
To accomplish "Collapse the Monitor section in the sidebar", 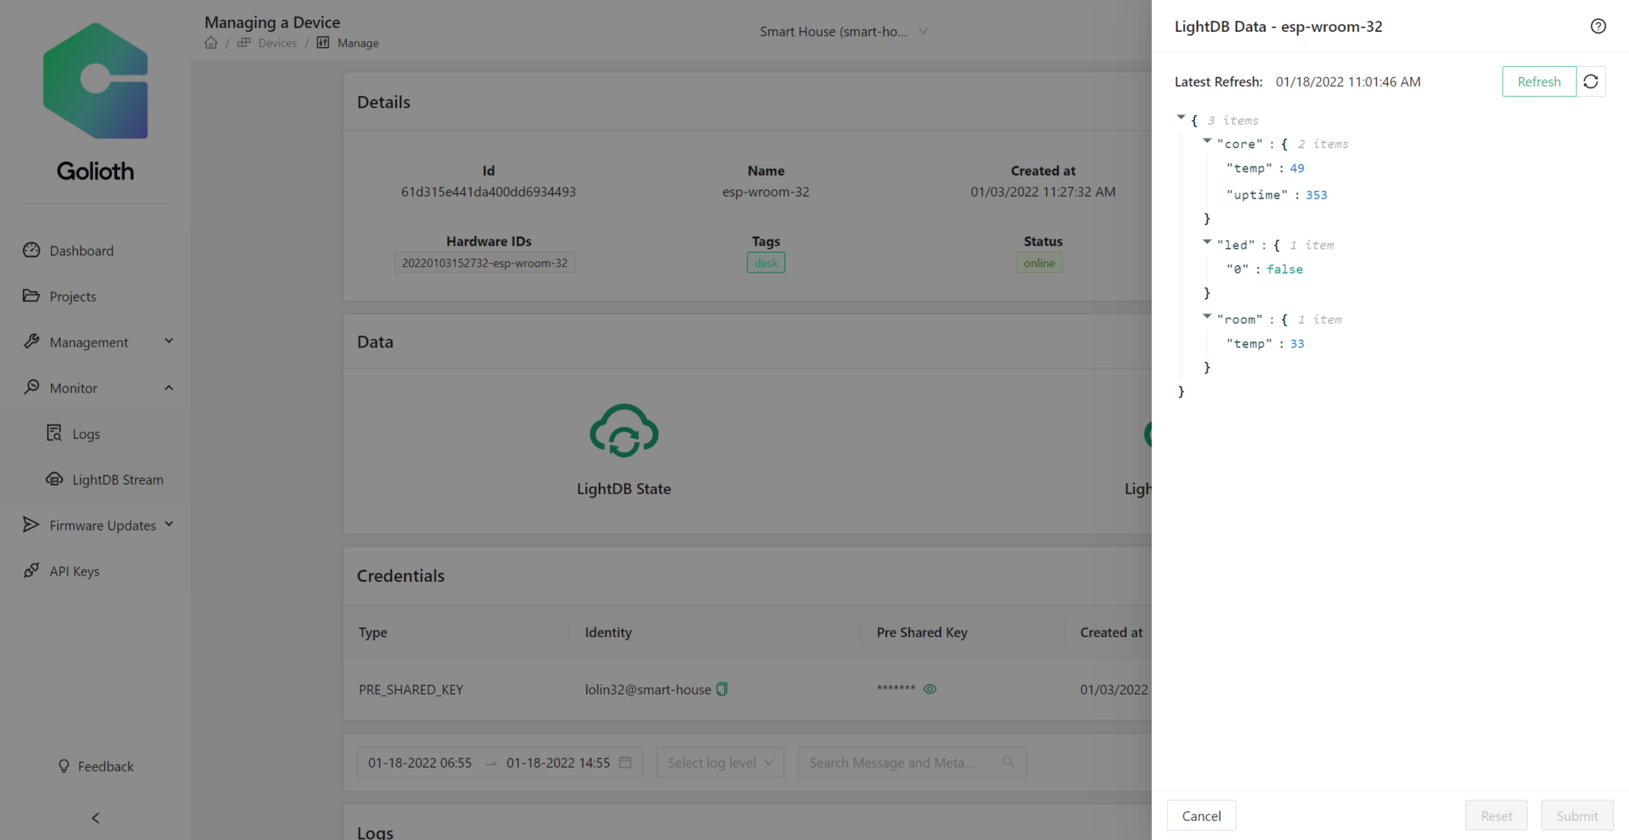I will (168, 388).
